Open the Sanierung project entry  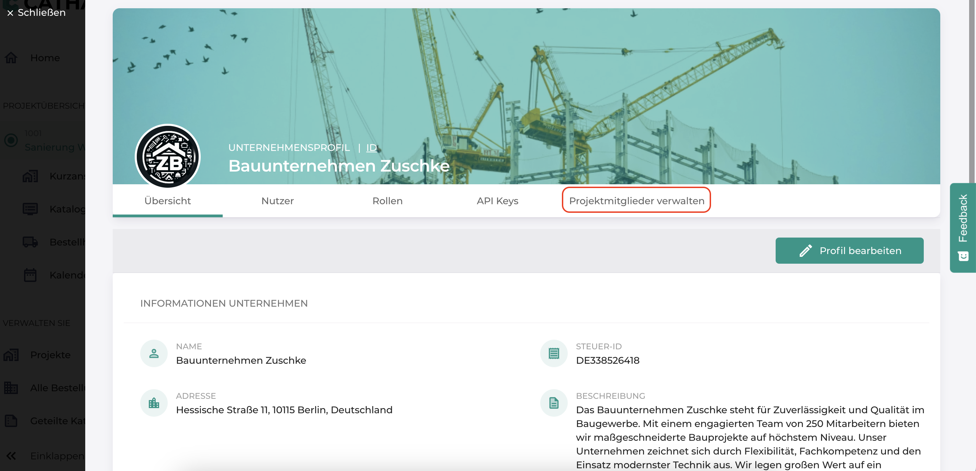point(55,147)
